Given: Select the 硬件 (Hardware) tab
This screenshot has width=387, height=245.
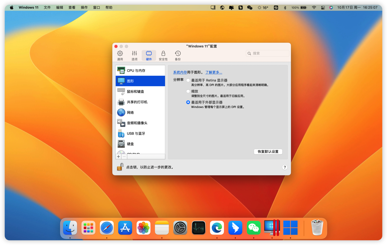Looking at the screenshot, I should (x=149, y=55).
